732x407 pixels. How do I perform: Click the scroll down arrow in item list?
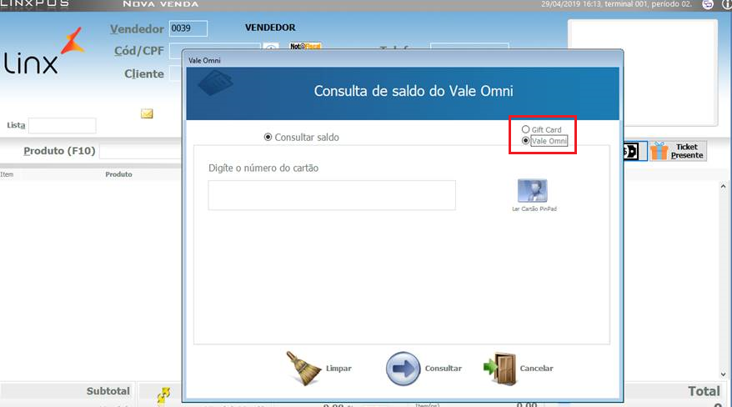(x=723, y=374)
